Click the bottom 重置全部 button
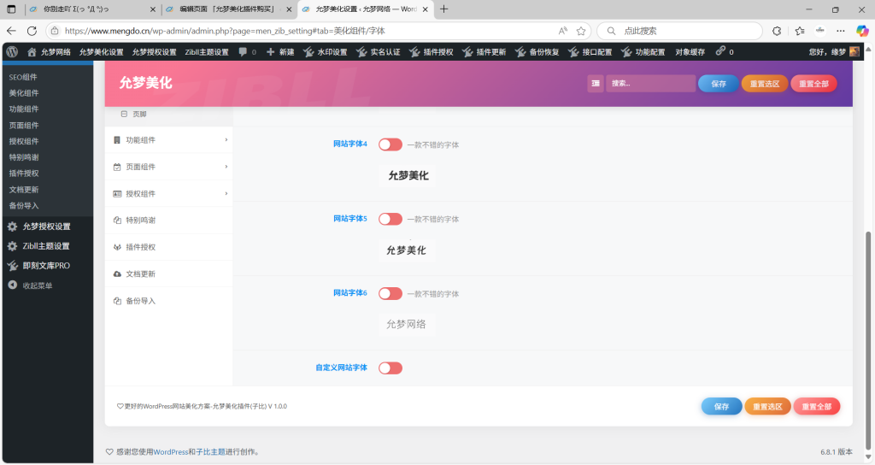Image resolution: width=875 pixels, height=465 pixels. click(817, 406)
